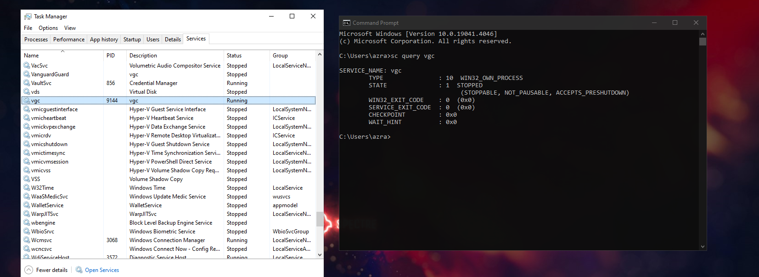Sort services by the Name column header
The width and height of the screenshot is (759, 277).
62,56
